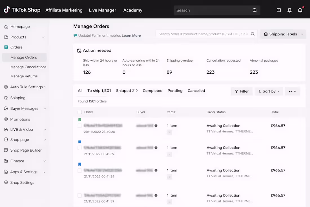Viewport: 310px width, 207px height.
Task: Click blue flag on order dated 21/11/2022 00:41:39, first one
Action: (x=80, y=142)
